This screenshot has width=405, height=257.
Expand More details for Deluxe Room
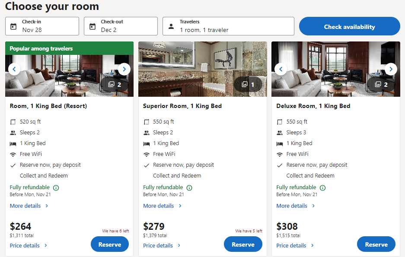coord(296,206)
